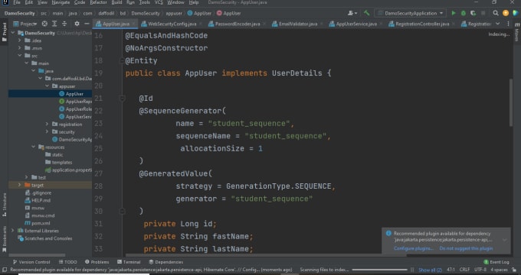
Task: Hide the Project panel with minus icon
Action: click(87, 24)
